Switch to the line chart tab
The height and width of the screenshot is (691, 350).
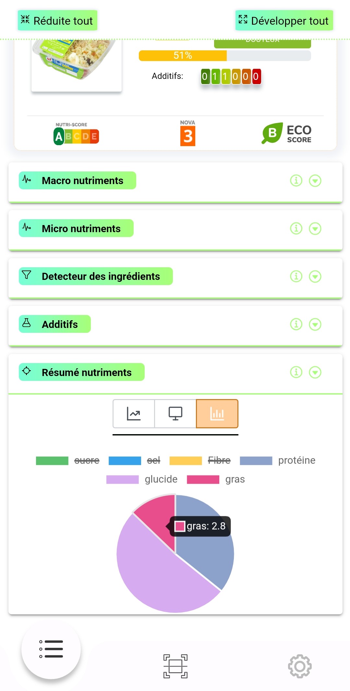(x=134, y=414)
